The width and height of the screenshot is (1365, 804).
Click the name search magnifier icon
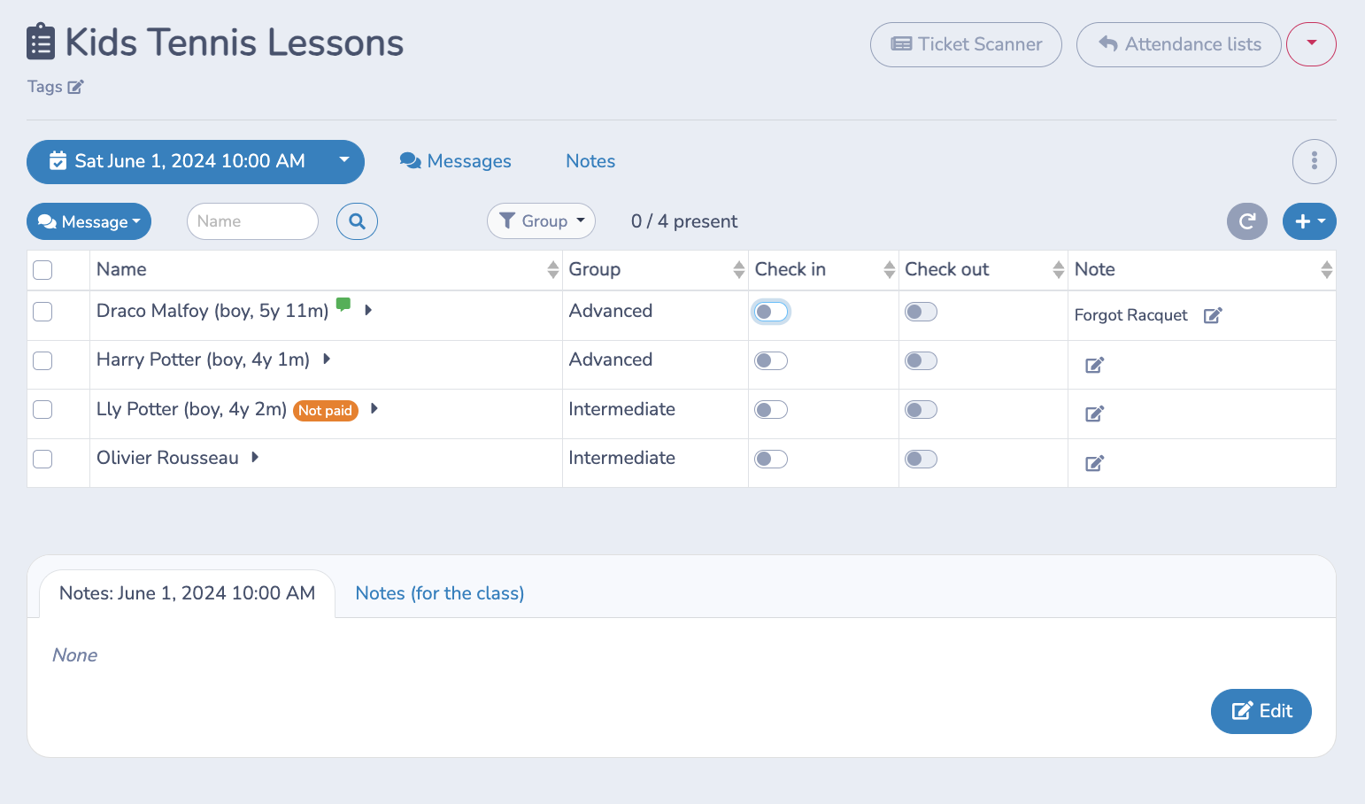point(357,221)
